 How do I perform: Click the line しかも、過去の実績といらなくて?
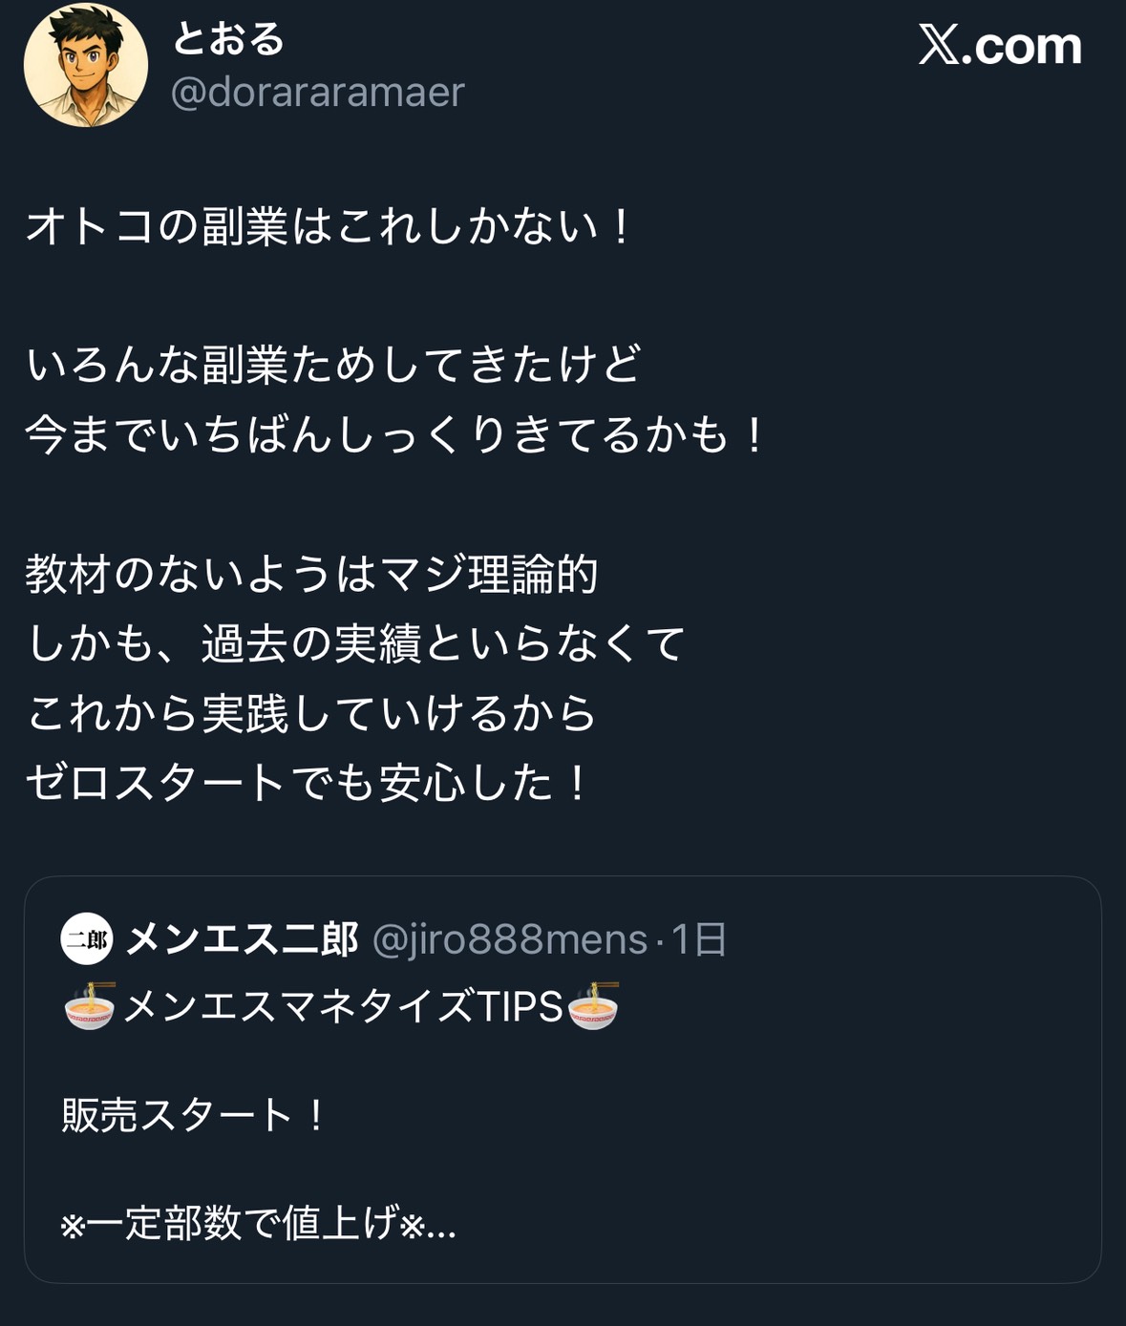point(355,643)
